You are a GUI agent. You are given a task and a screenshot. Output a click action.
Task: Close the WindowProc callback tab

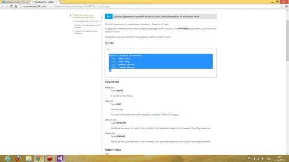click(x=57, y=2)
